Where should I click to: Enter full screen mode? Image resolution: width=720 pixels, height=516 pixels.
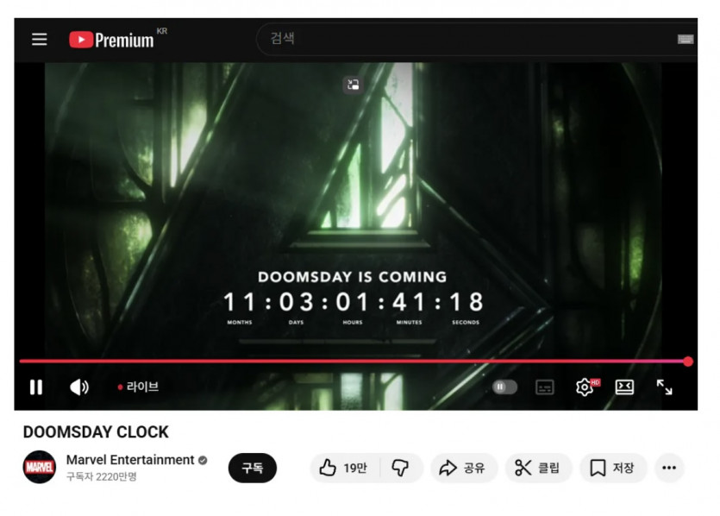point(664,387)
